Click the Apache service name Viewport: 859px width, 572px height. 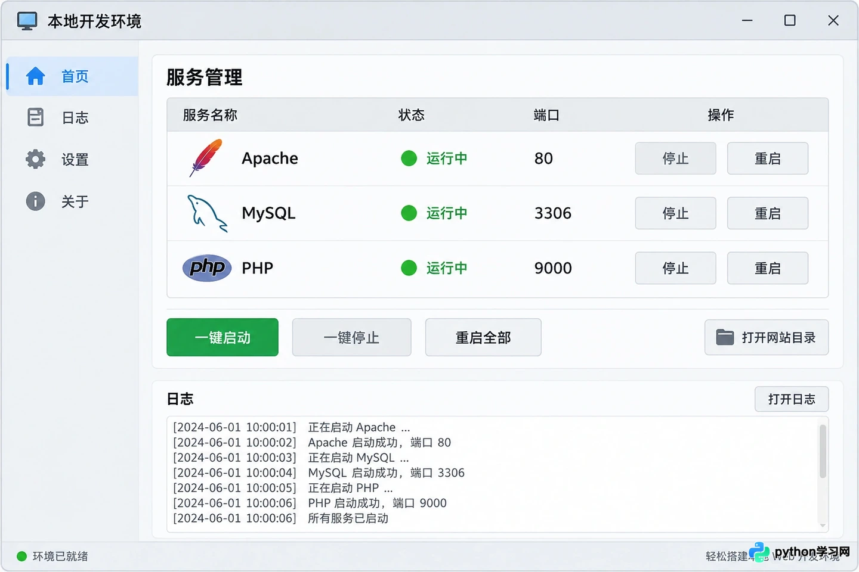tap(270, 158)
